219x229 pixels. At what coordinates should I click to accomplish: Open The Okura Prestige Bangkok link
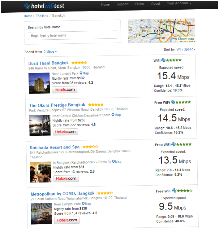pyautogui.click(x=57, y=105)
